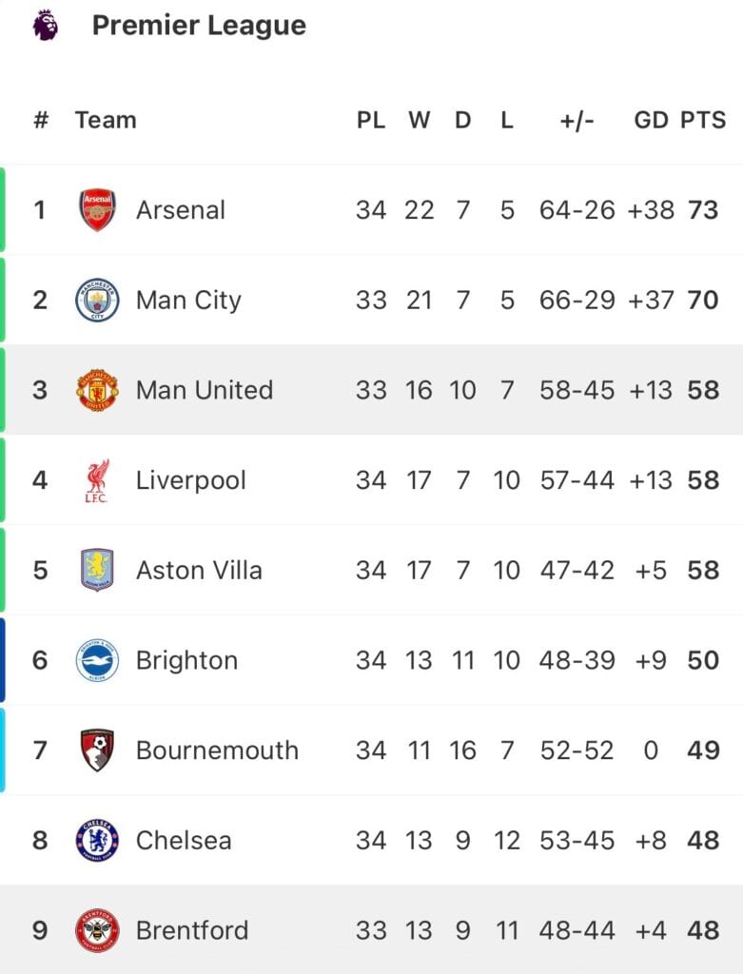Click the Man City club crest
Screen dimensions: 743x974
pyautogui.click(x=97, y=300)
